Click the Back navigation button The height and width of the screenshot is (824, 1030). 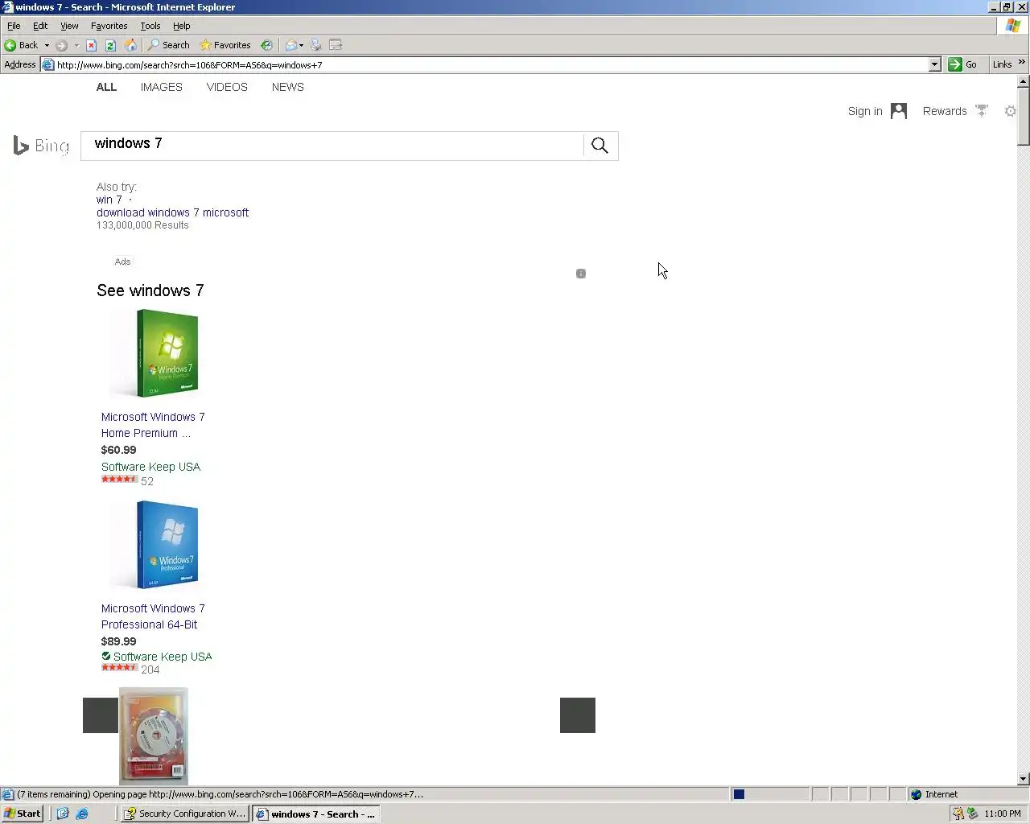tap(22, 45)
